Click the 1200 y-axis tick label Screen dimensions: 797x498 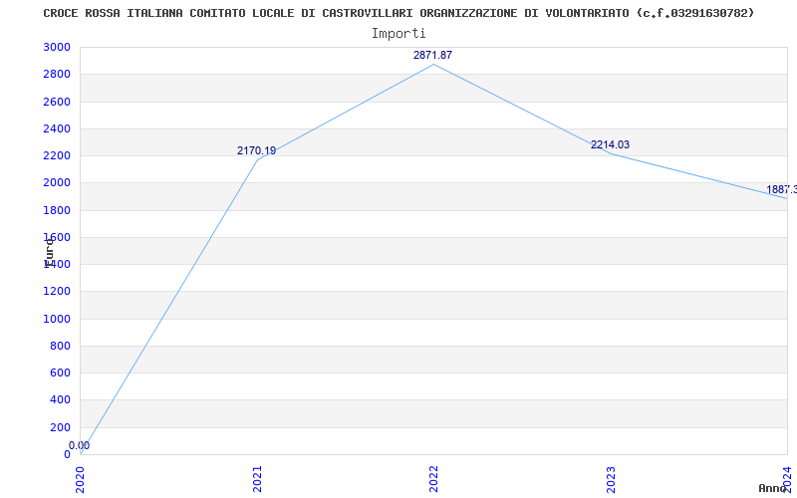point(58,292)
